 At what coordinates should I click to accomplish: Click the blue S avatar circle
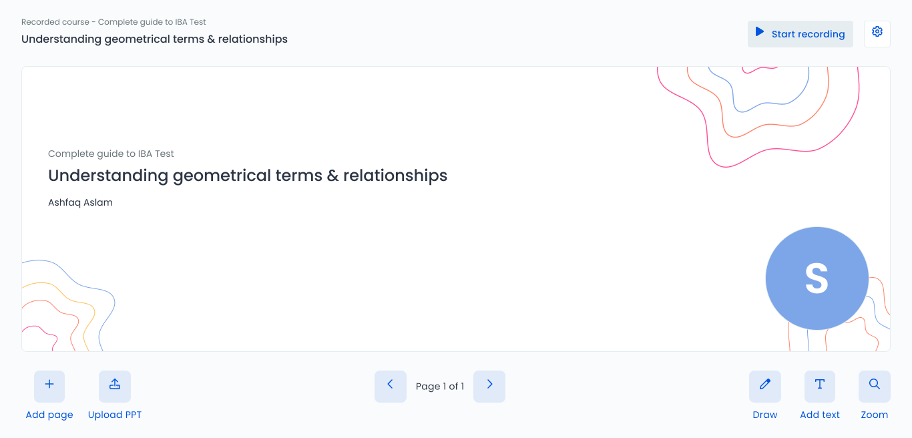(x=817, y=278)
